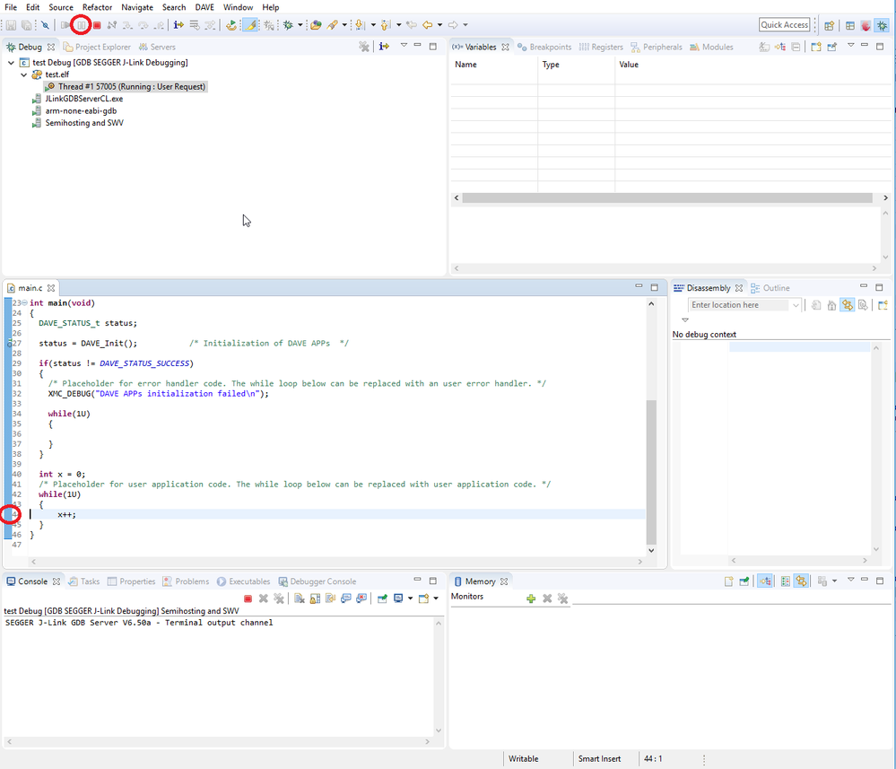Click the Open Perspective icon
The image size is (896, 769).
(830, 25)
